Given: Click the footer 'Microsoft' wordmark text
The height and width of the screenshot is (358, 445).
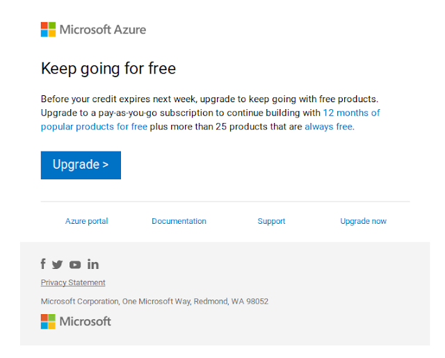Looking at the screenshot, I should tap(85, 321).
